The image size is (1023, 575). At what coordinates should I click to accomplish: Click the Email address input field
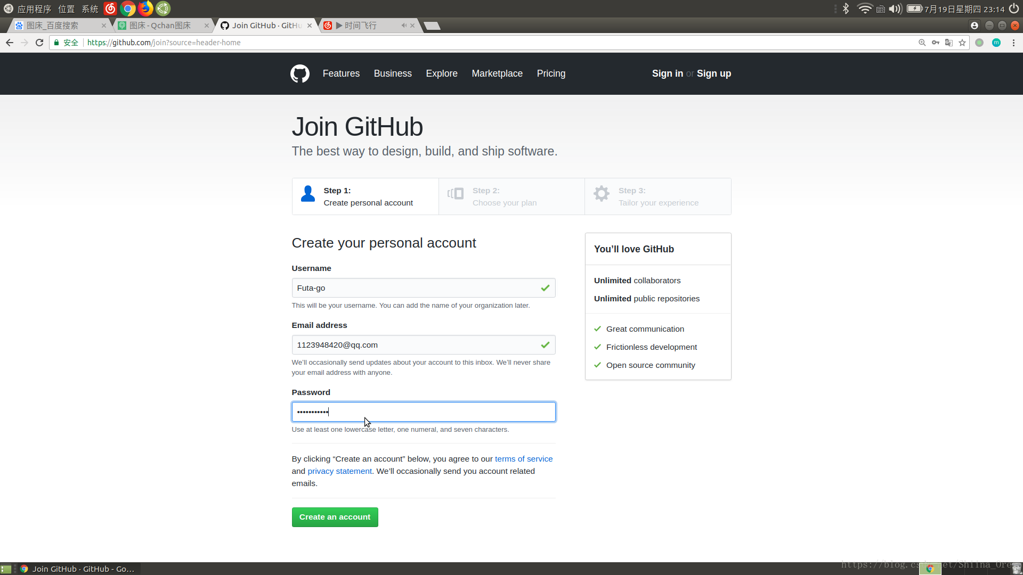point(424,345)
